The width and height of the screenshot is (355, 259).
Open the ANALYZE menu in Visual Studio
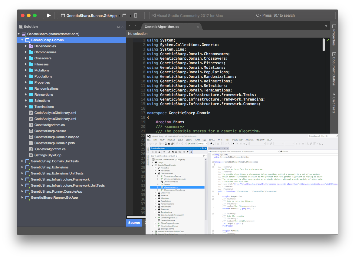pos(249,140)
